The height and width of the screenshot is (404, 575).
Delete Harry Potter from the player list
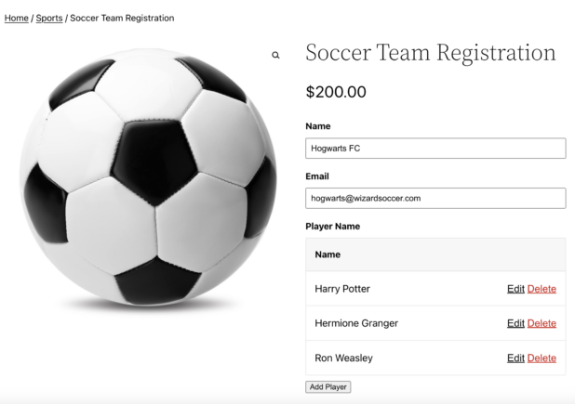coord(542,289)
